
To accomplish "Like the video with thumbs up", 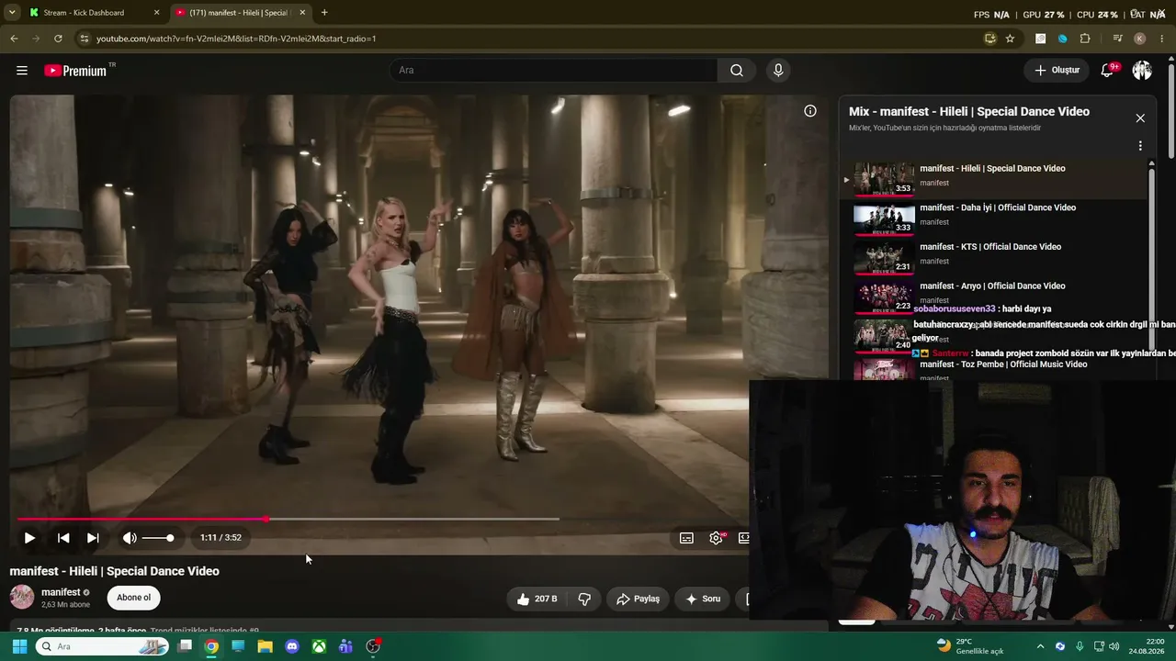I will 537,599.
